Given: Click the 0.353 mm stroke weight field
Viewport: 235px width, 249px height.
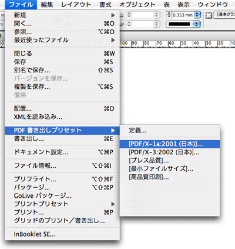Looking at the screenshot, I should tap(183, 15).
